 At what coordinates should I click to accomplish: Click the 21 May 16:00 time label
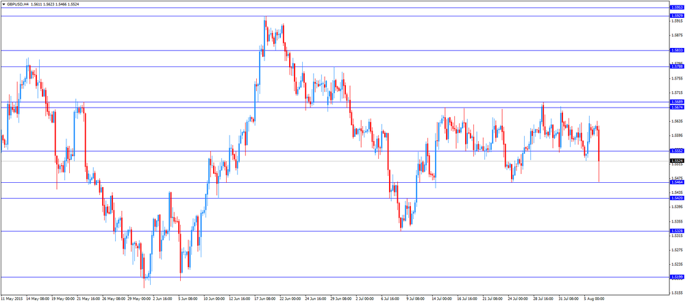tap(87, 299)
